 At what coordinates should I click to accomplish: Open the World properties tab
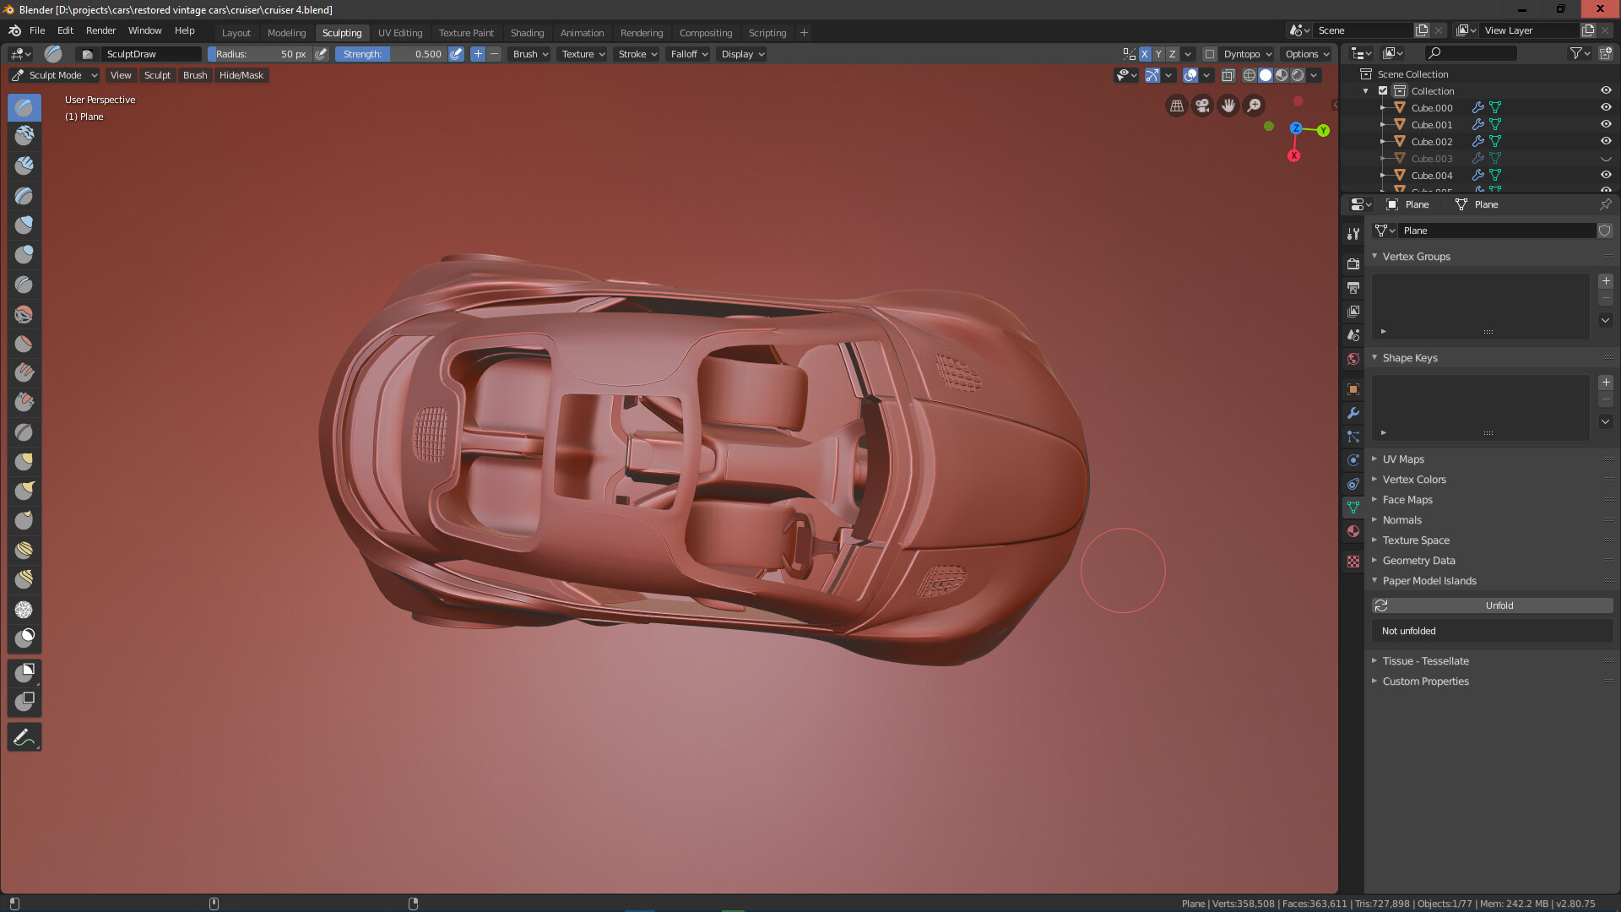click(x=1353, y=359)
